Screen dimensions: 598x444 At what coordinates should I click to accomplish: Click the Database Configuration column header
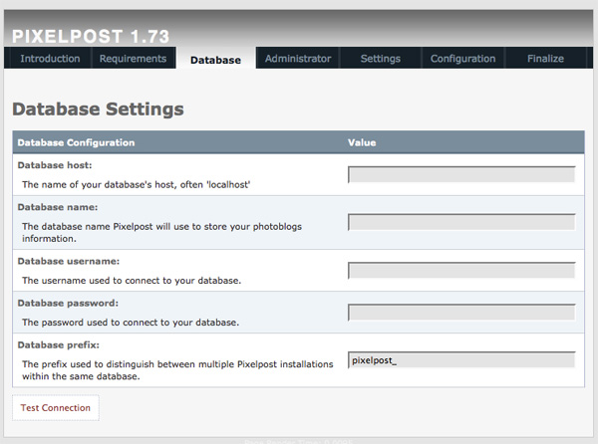click(x=76, y=142)
